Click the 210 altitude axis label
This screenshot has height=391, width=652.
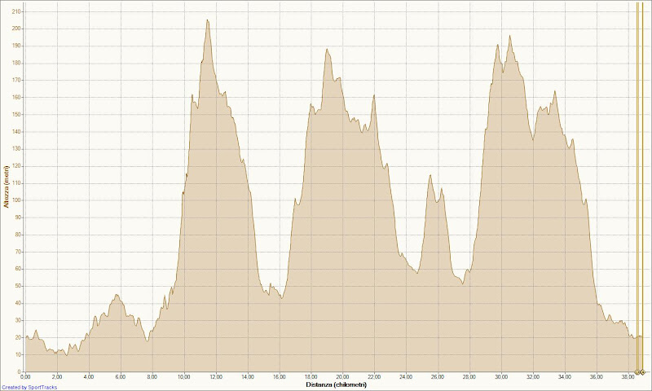(16, 11)
